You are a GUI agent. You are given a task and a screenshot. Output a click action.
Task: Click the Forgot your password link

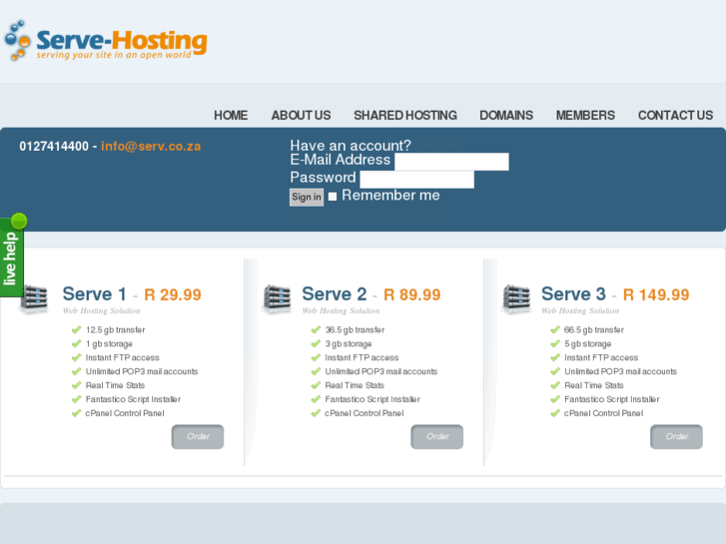click(x=365, y=214)
